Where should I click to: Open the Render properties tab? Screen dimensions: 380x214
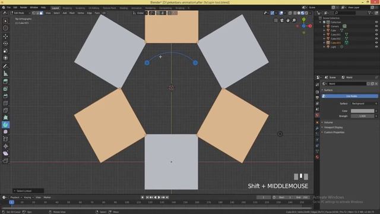(x=317, y=92)
